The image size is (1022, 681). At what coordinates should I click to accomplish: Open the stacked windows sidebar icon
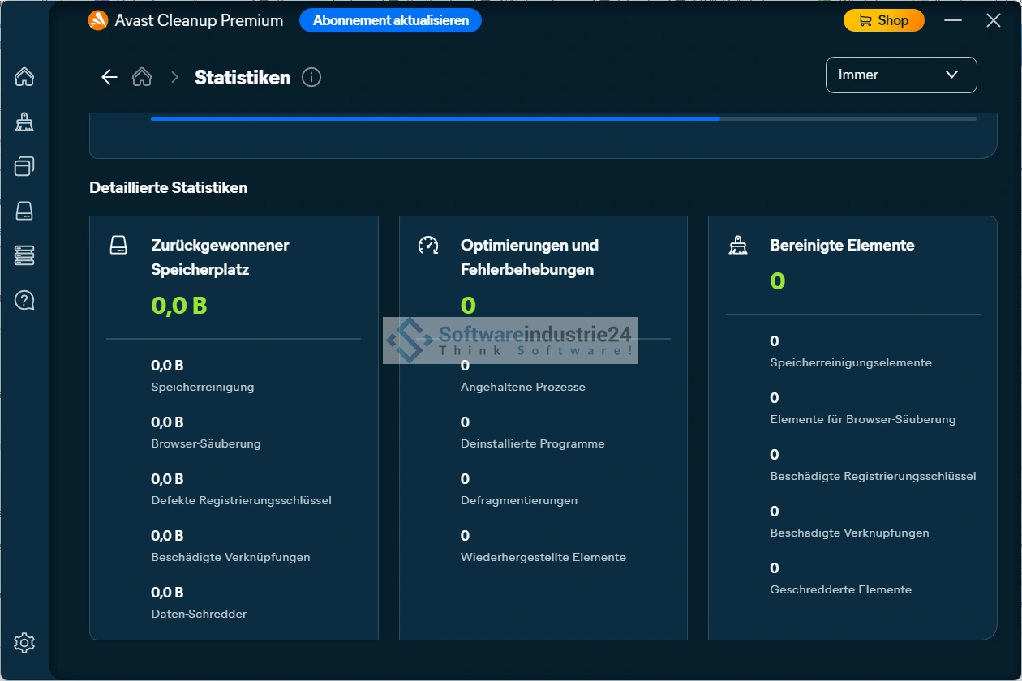click(x=24, y=167)
